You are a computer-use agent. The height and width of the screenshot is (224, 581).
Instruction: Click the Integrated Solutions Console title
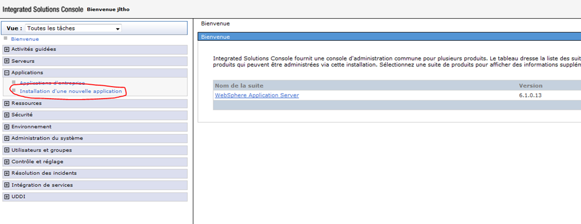43,9
